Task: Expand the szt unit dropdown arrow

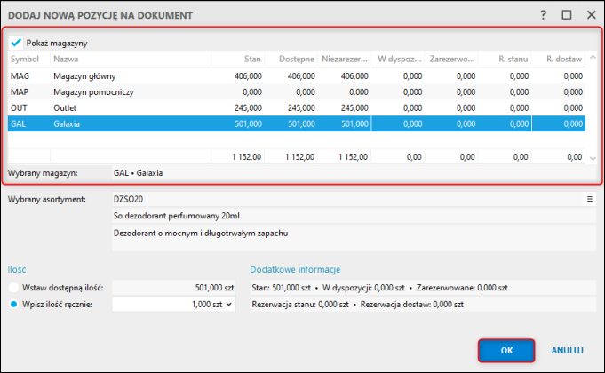Action: coord(229,305)
